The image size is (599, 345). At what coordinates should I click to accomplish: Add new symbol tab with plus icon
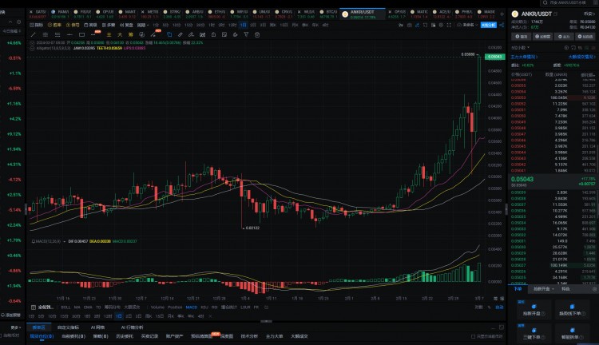coord(502,14)
